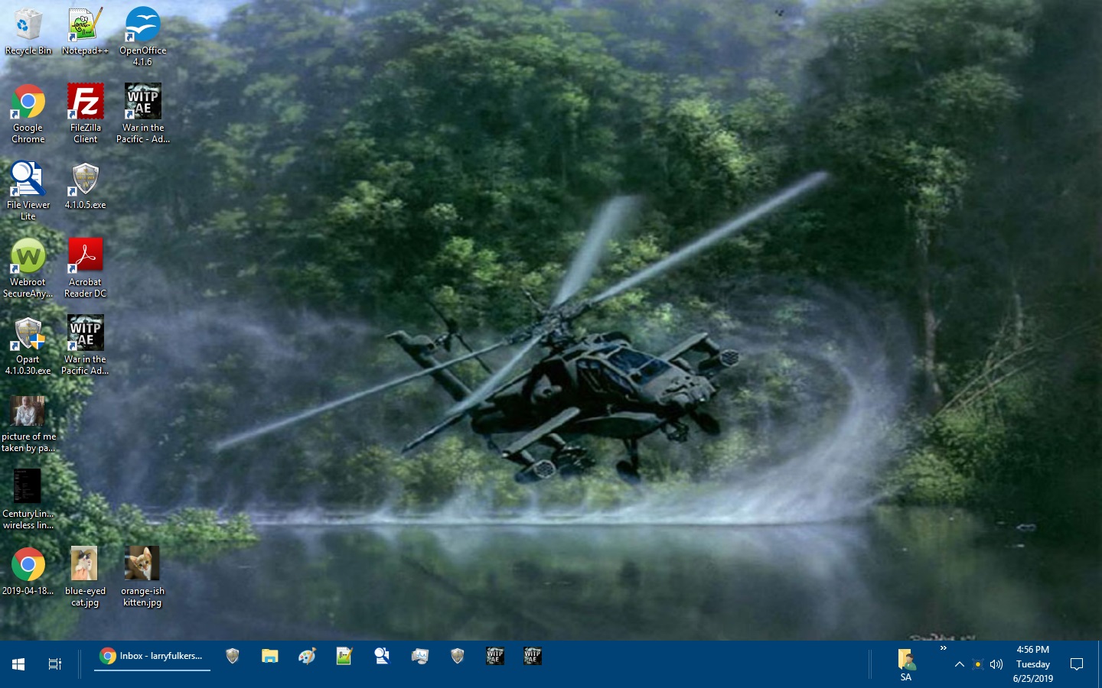Image resolution: width=1102 pixels, height=688 pixels.
Task: Select the 'picture of me taken by pa...' file
Action: tap(28, 424)
